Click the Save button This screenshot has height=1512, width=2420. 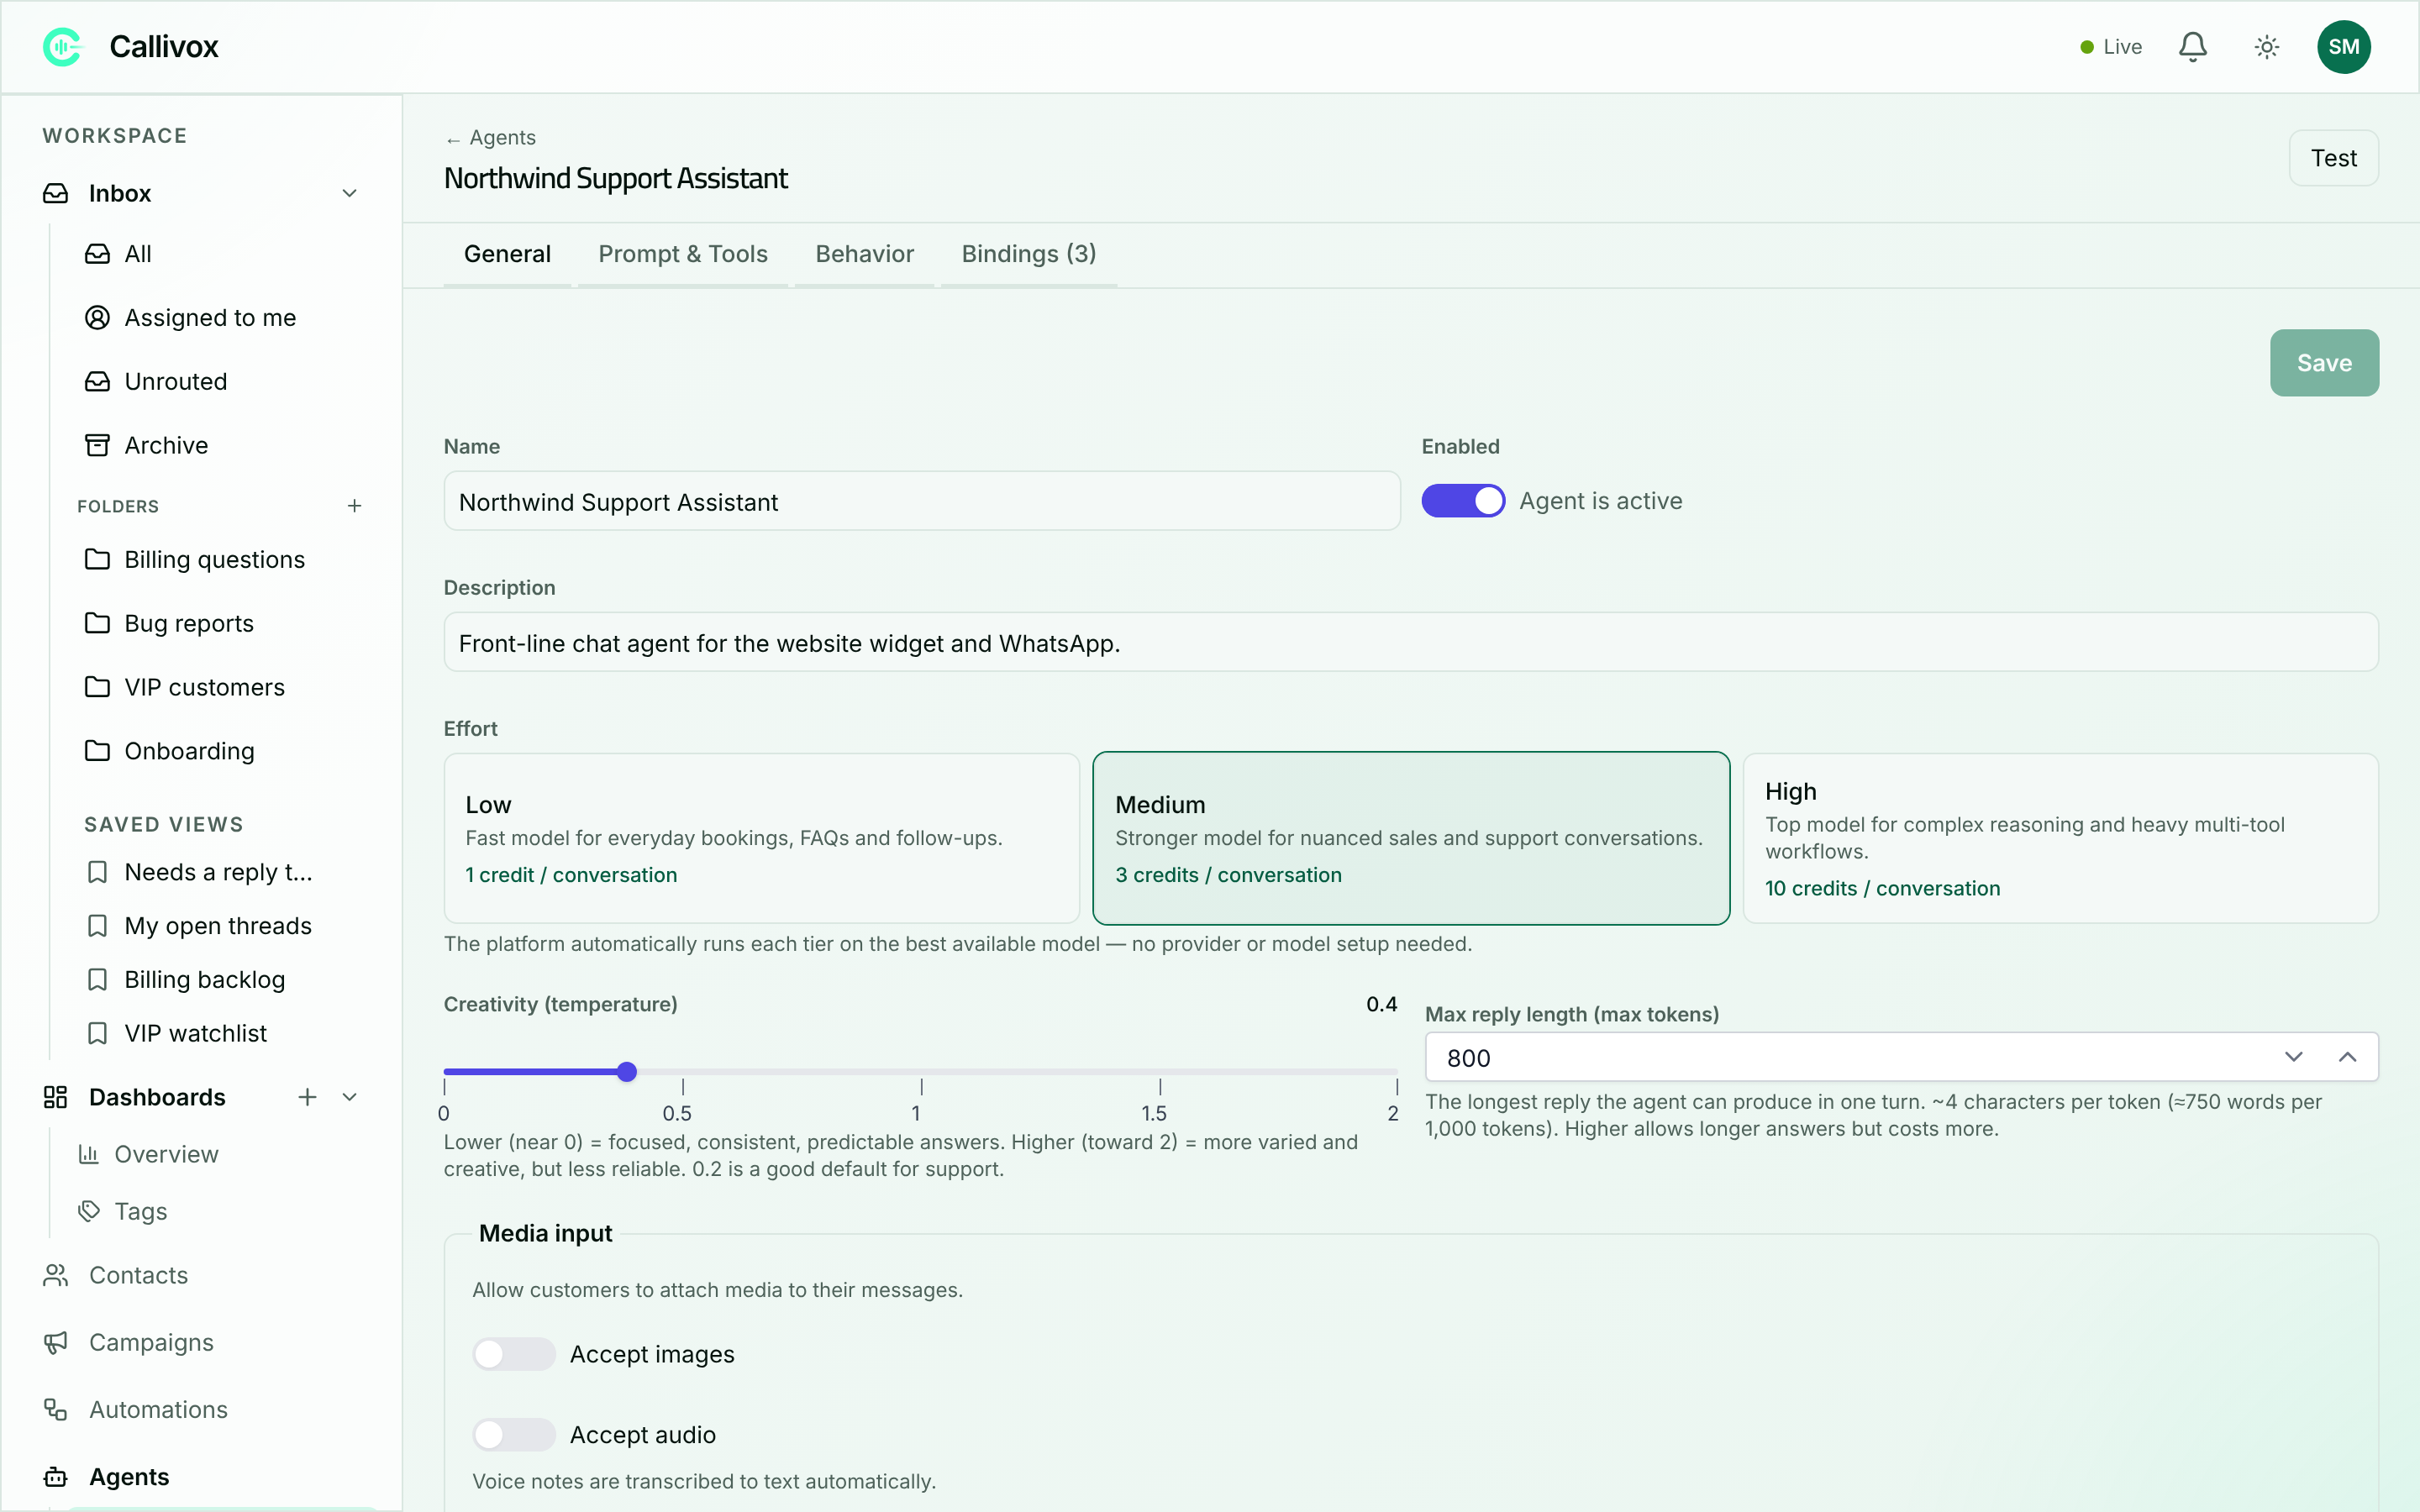click(x=2324, y=363)
